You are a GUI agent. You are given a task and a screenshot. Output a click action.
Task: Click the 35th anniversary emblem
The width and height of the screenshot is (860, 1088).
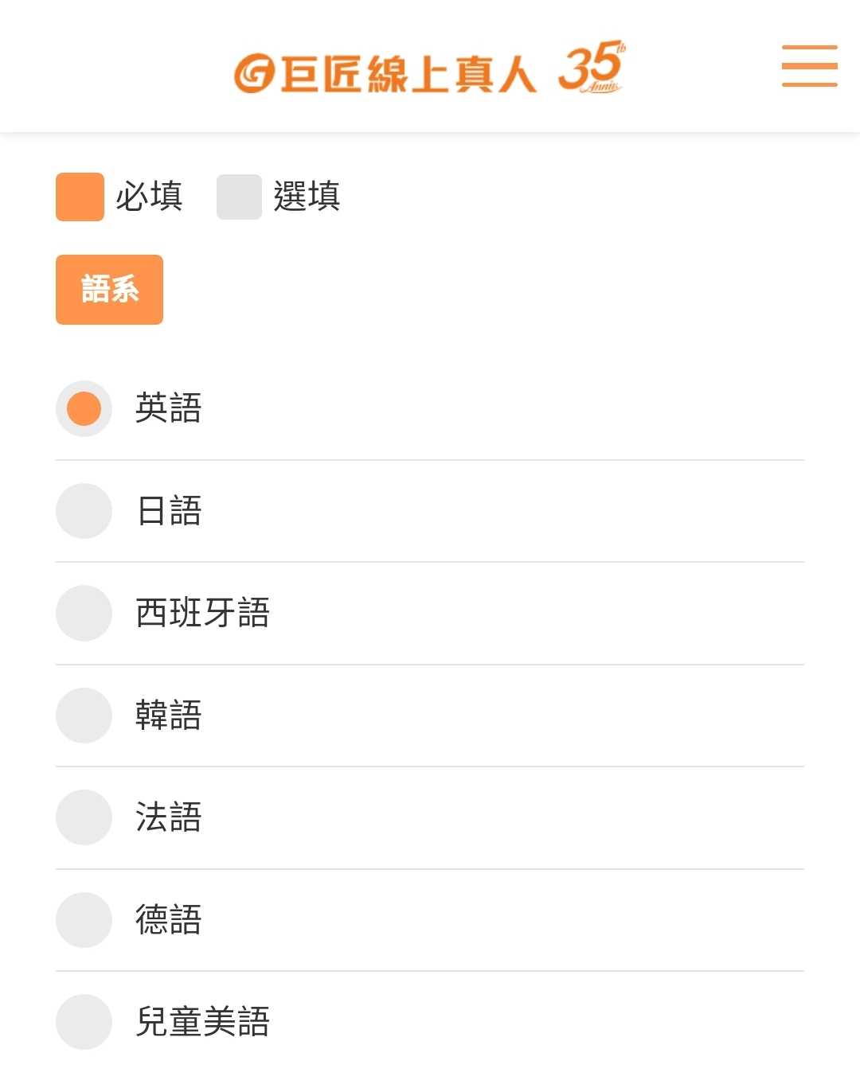pos(592,68)
